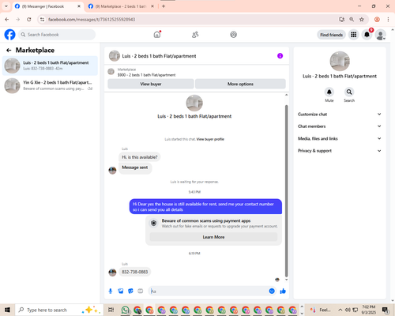Switch to the Messenger | Facebook tab

(x=47, y=6)
